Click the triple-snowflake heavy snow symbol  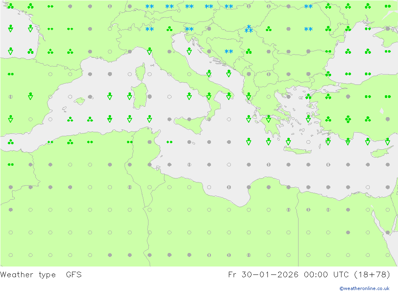point(249,29)
